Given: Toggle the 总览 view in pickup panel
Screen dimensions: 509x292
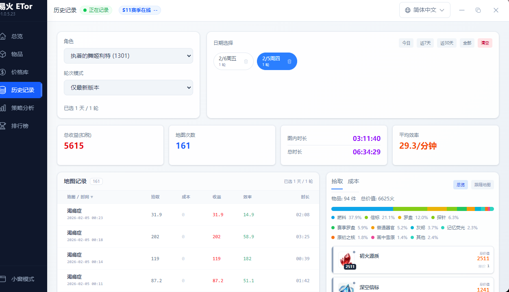Looking at the screenshot, I should coord(461,184).
